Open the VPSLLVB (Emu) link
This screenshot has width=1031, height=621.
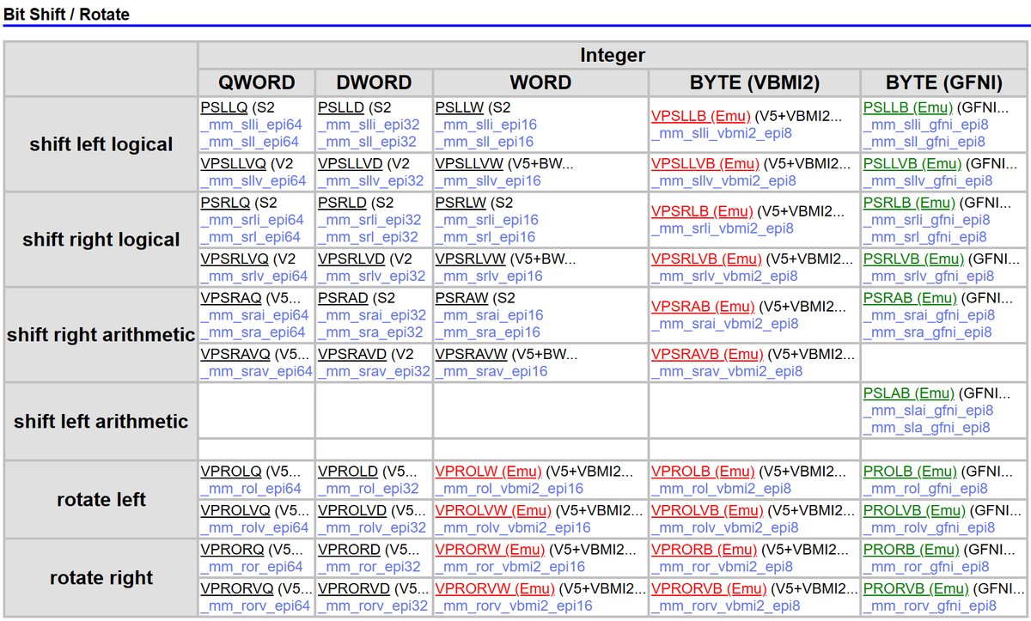coord(705,164)
